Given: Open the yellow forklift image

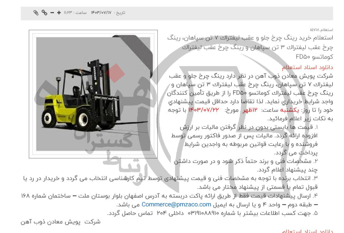Looking at the screenshot, I should [x=93, y=94].
